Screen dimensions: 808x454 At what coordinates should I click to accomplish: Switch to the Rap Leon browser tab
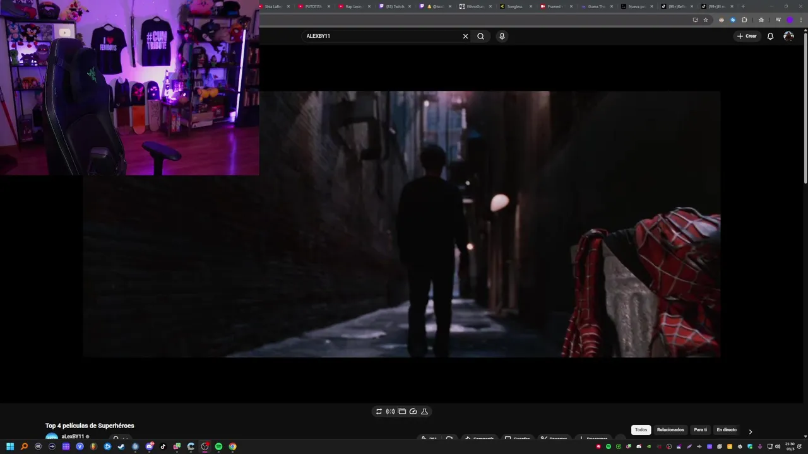point(353,6)
